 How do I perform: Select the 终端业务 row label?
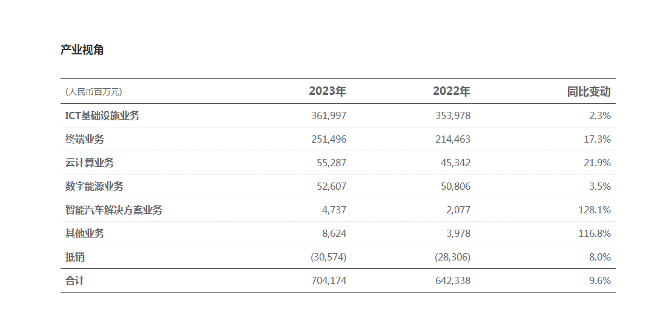click(x=85, y=139)
